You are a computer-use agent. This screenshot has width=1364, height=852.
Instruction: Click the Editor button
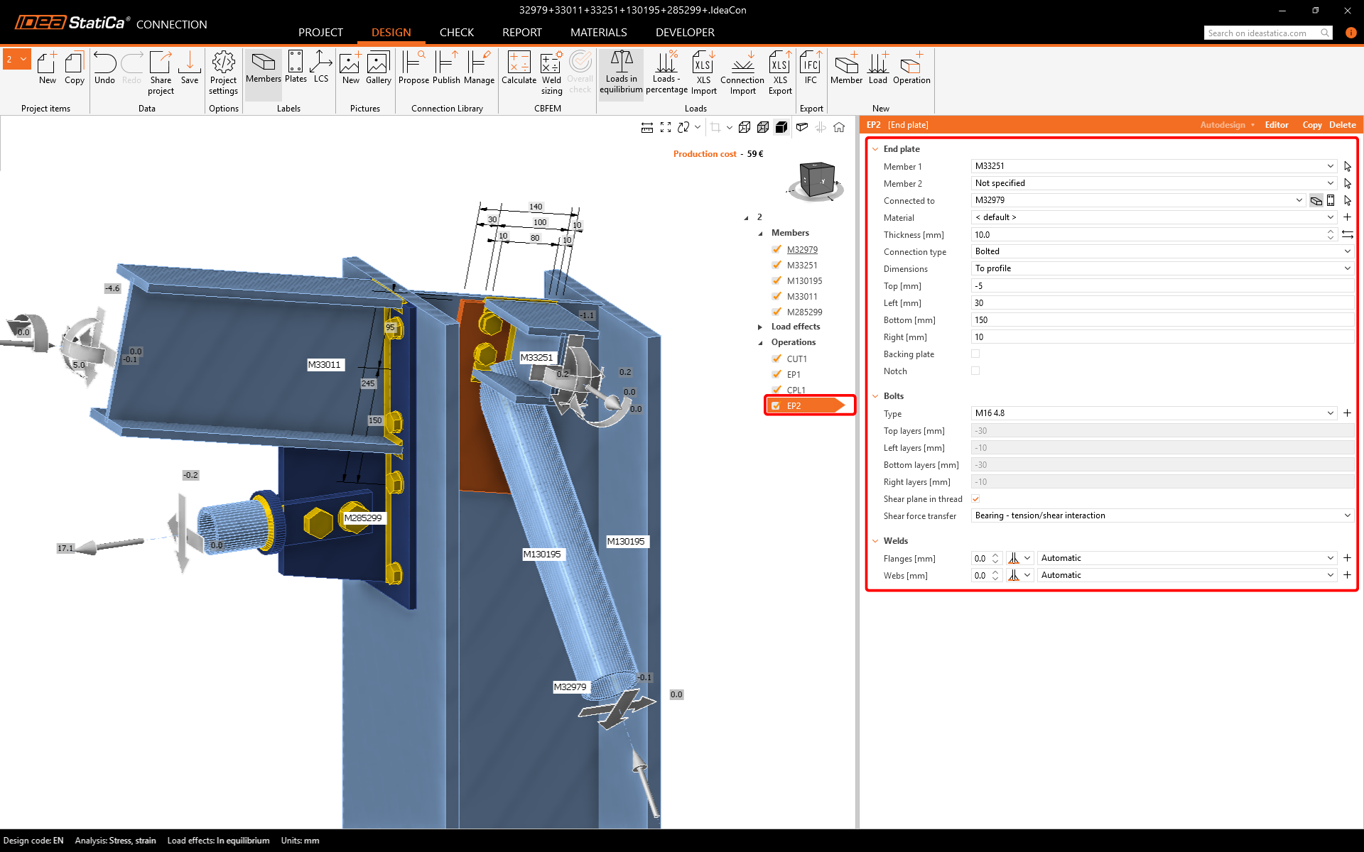tap(1276, 125)
